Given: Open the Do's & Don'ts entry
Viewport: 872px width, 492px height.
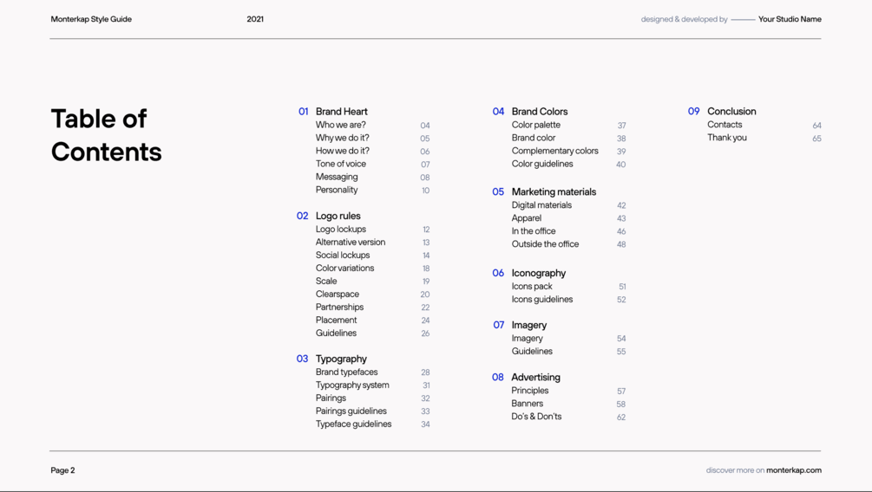Looking at the screenshot, I should click(x=536, y=417).
